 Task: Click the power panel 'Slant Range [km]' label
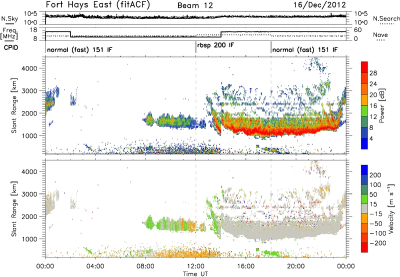pos(14,105)
